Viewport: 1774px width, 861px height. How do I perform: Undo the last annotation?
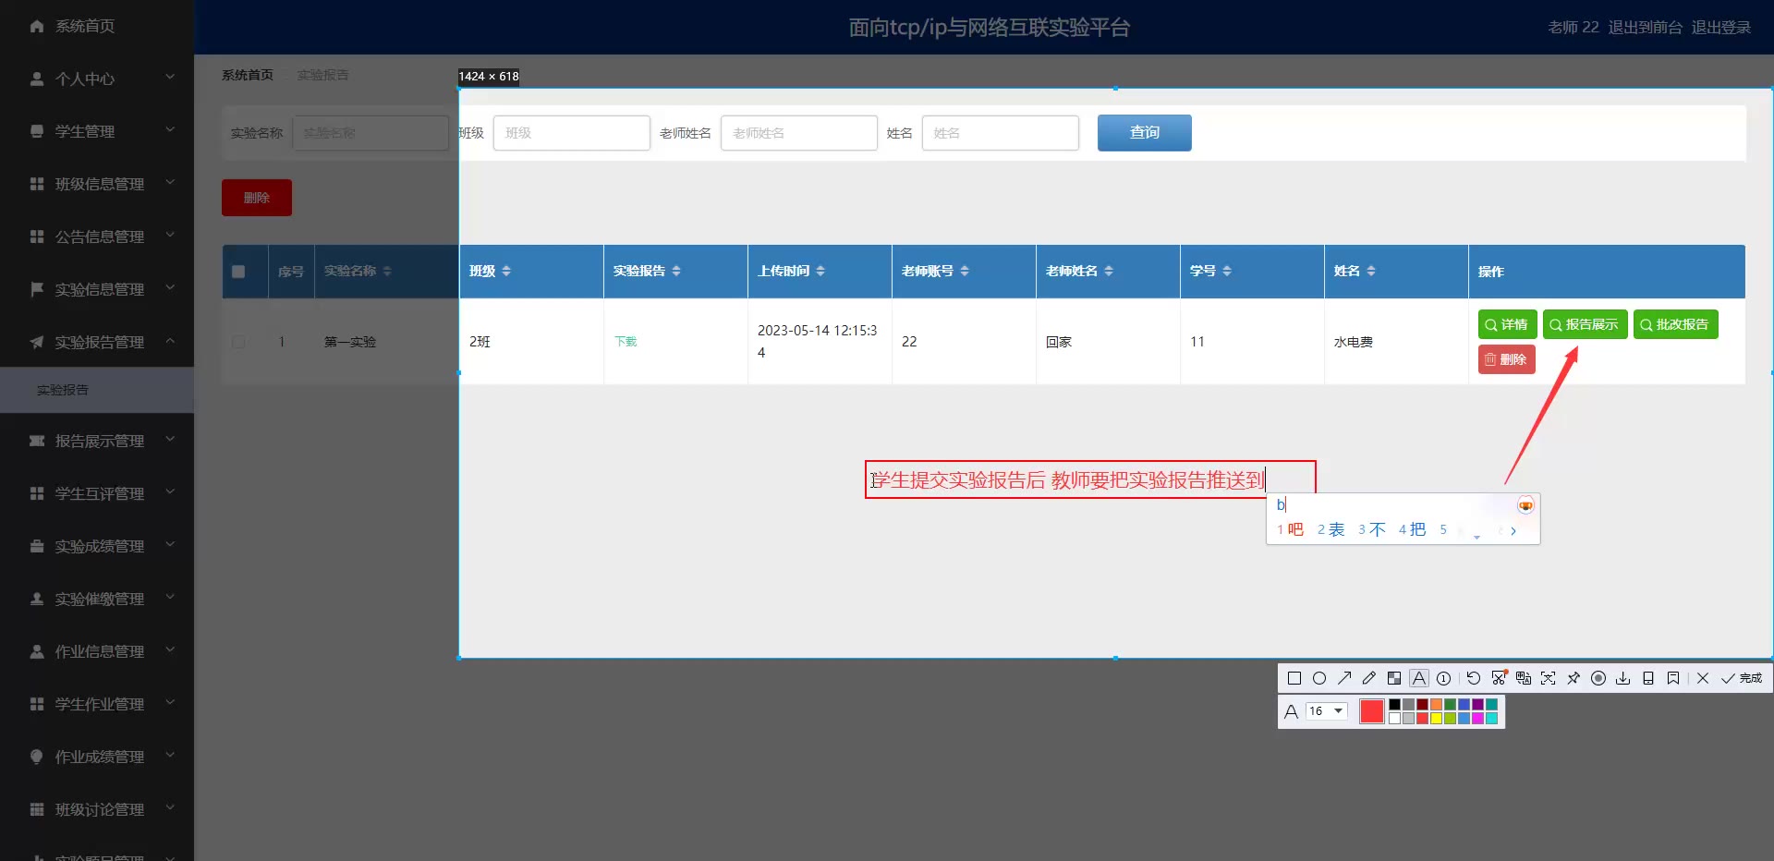tap(1474, 678)
